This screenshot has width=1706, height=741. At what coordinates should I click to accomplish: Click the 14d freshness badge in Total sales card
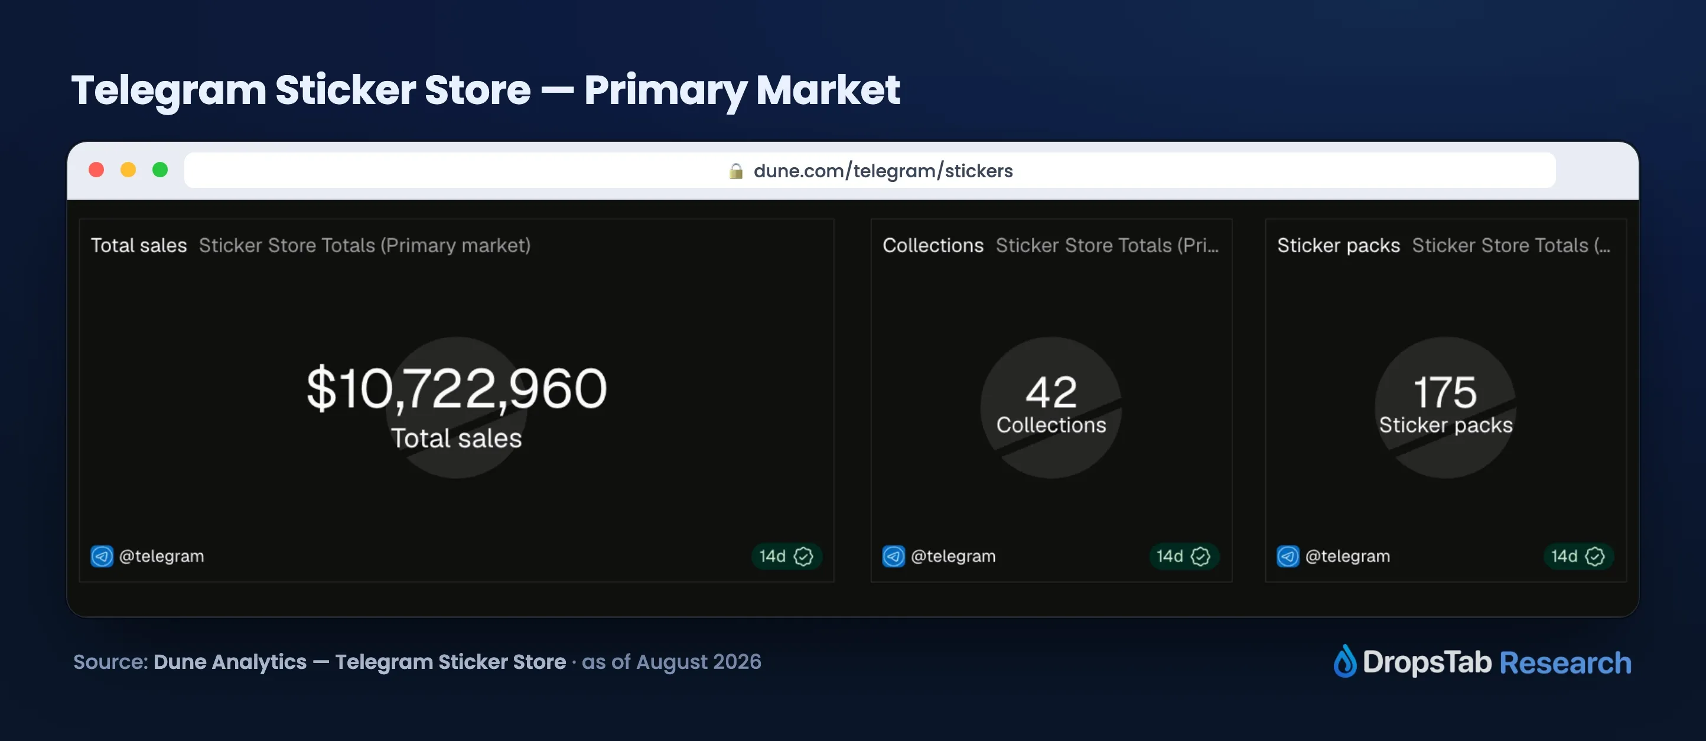pyautogui.click(x=786, y=556)
